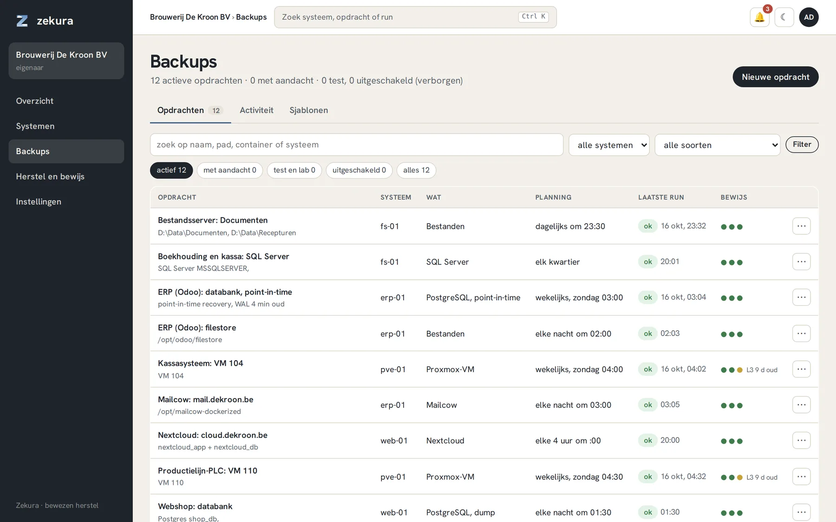Open Overzicht in sidebar

[x=66, y=101]
